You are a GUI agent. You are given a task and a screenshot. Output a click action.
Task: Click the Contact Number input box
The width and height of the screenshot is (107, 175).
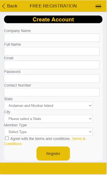point(52,92)
